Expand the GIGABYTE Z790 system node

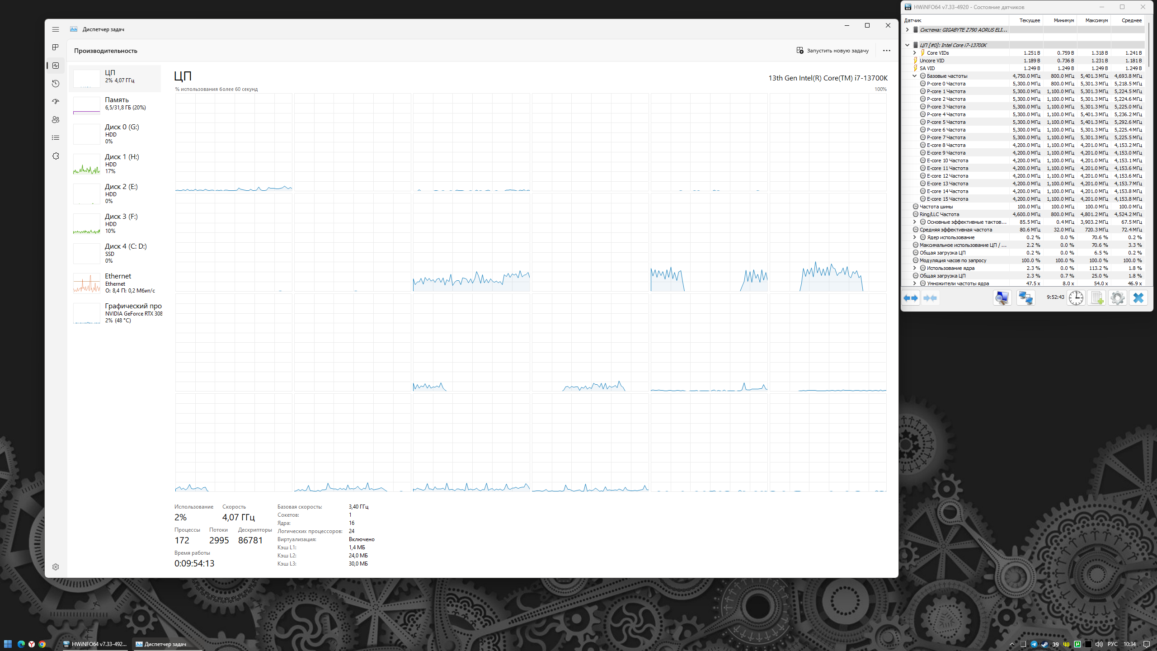coord(907,30)
